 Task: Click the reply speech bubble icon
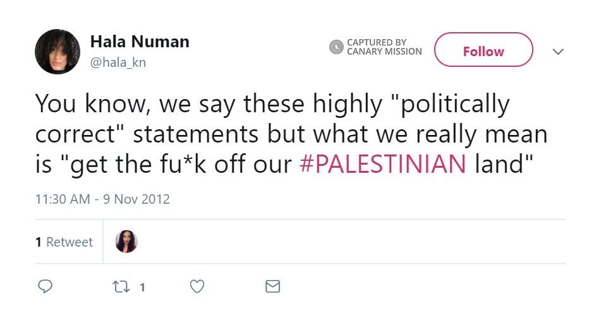tap(45, 287)
